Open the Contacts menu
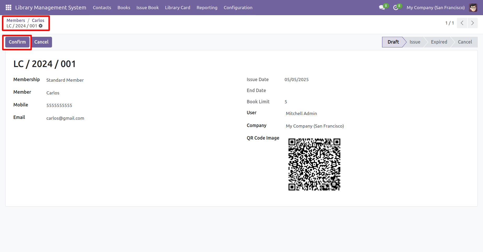Image resolution: width=483 pixels, height=252 pixels. [x=102, y=8]
